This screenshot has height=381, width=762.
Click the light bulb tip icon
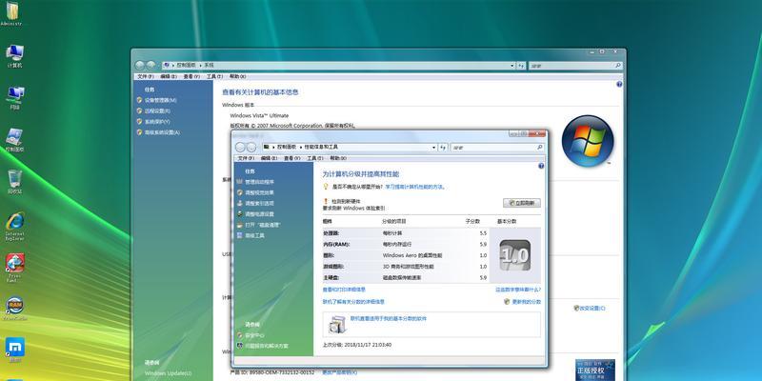326,187
